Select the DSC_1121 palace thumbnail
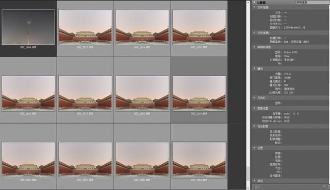The height and width of the screenshot is (190, 330). [85, 160]
